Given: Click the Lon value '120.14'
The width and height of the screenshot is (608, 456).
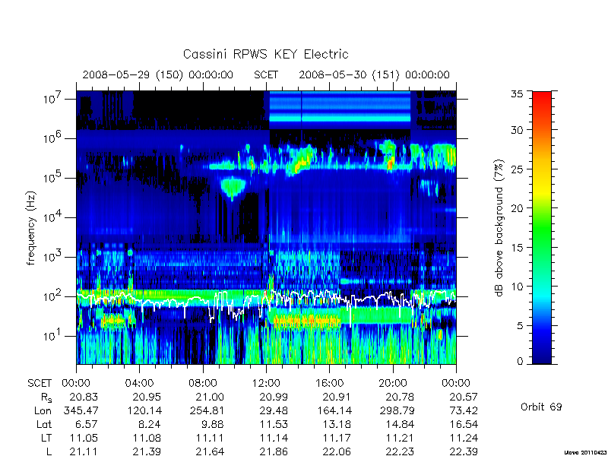Looking at the screenshot, I should [x=144, y=410].
